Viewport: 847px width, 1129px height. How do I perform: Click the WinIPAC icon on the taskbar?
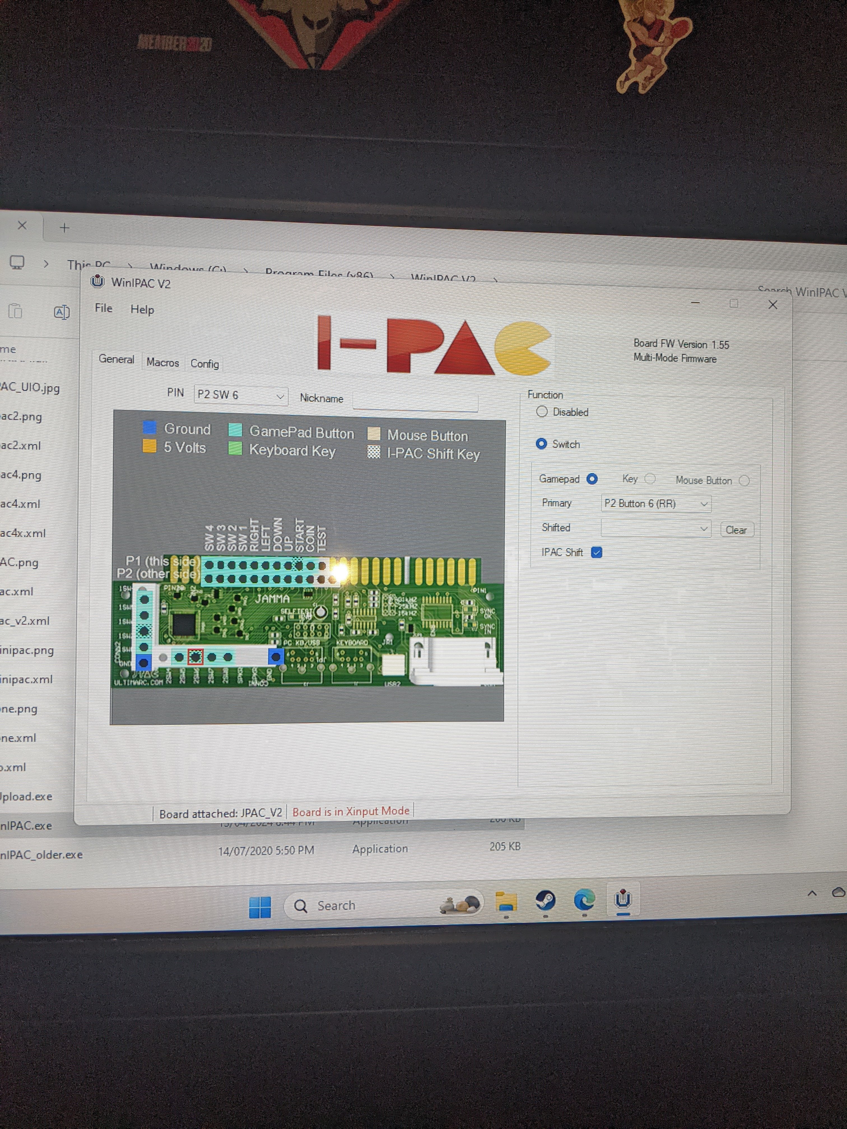[623, 899]
